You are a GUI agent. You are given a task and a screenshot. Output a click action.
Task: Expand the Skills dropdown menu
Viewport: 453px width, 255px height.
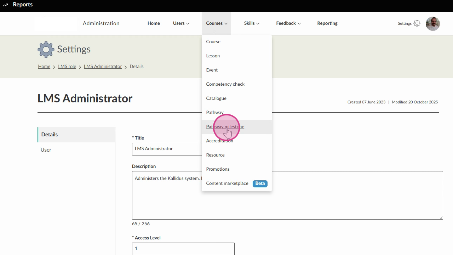(x=252, y=23)
